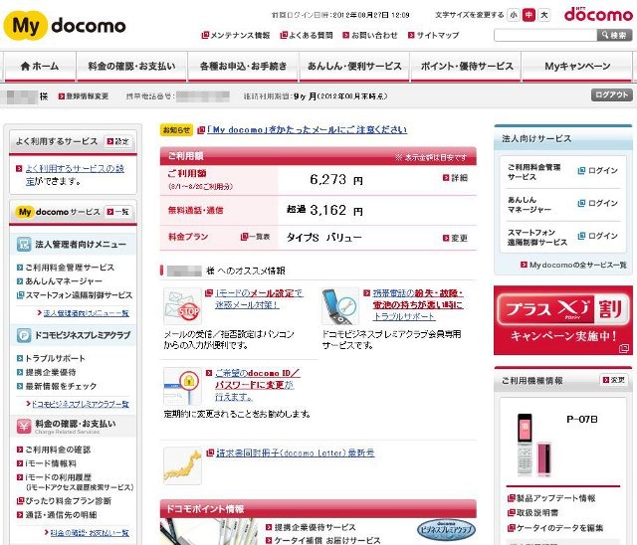Open the よく利用するサービスの設定 link
The width and height of the screenshot is (637, 545).
tap(75, 174)
